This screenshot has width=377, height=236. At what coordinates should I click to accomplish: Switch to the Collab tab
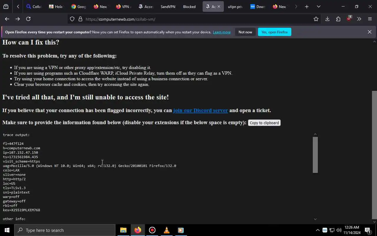click(x=34, y=6)
